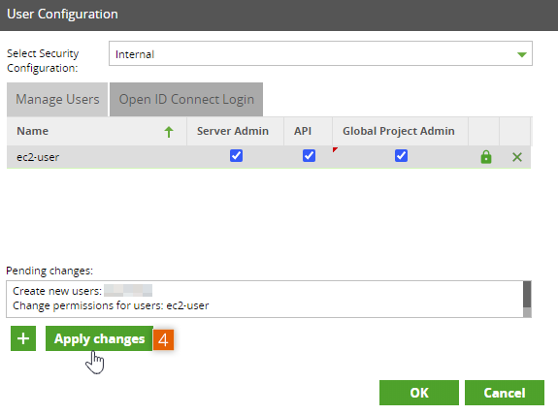Click the Internal security configuration field

pos(320,53)
